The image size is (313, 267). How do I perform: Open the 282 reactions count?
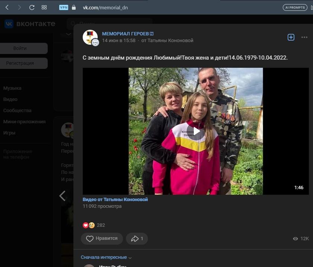click(101, 225)
